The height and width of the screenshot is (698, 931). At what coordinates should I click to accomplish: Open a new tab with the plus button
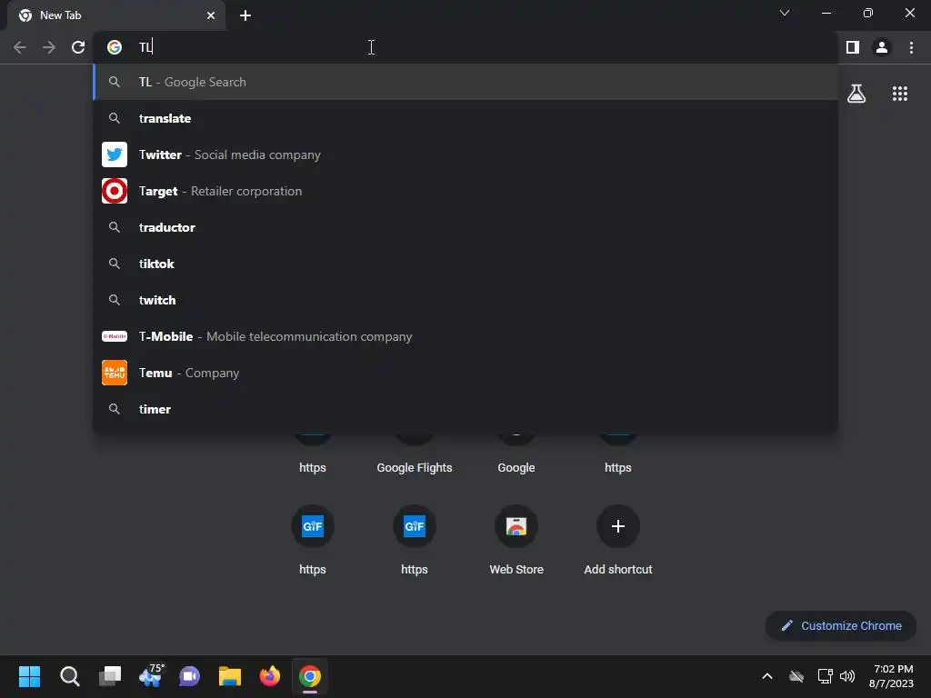tap(245, 15)
